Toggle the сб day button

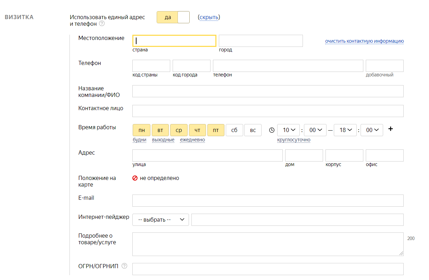[234, 130]
